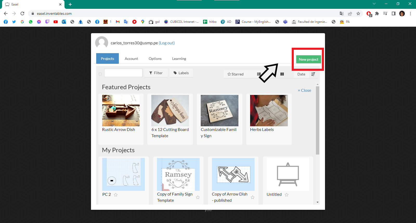Open the Twitch bookmark

[x=47, y=22]
